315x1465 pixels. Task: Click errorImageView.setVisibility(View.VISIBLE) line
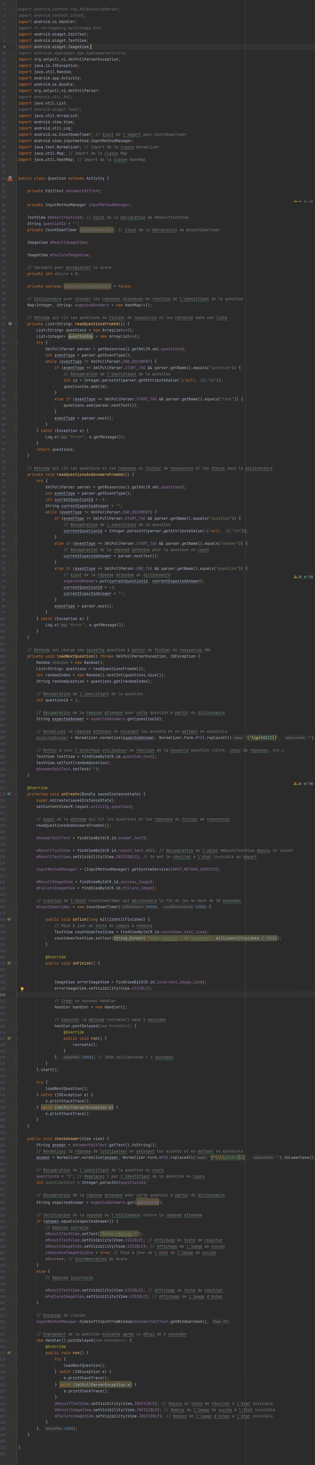click(x=103, y=989)
